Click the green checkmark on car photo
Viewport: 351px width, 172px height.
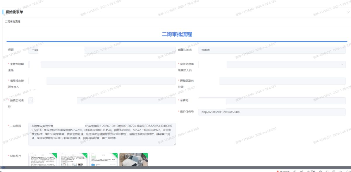(x=146, y=155)
